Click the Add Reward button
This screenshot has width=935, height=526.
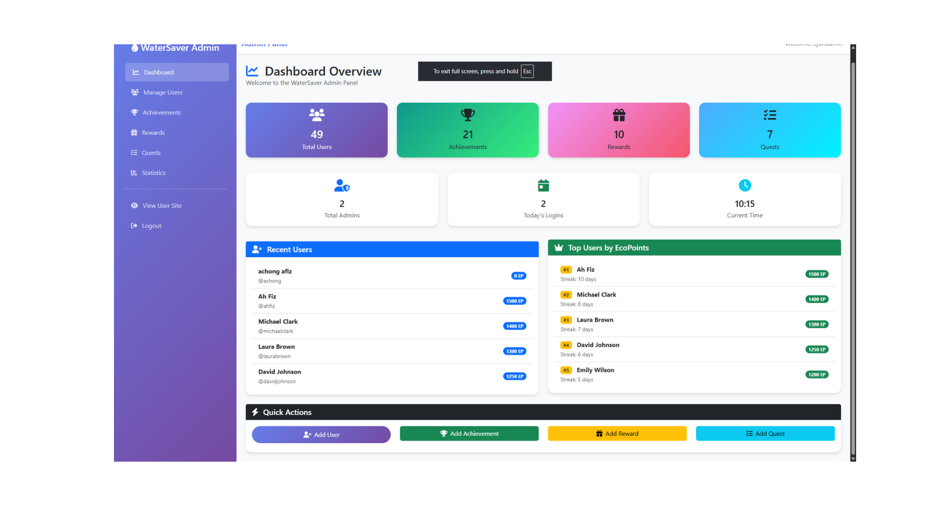click(x=617, y=433)
